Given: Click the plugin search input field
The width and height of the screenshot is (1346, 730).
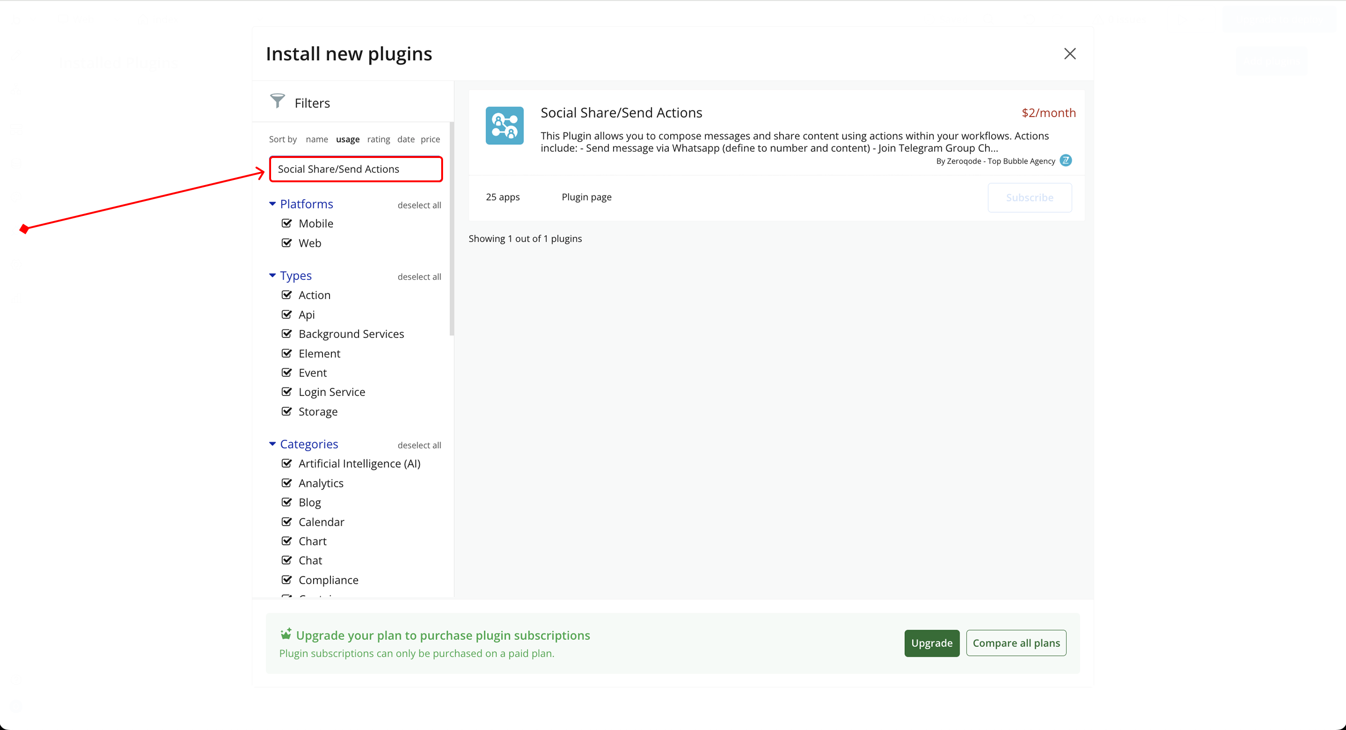Looking at the screenshot, I should coord(356,169).
